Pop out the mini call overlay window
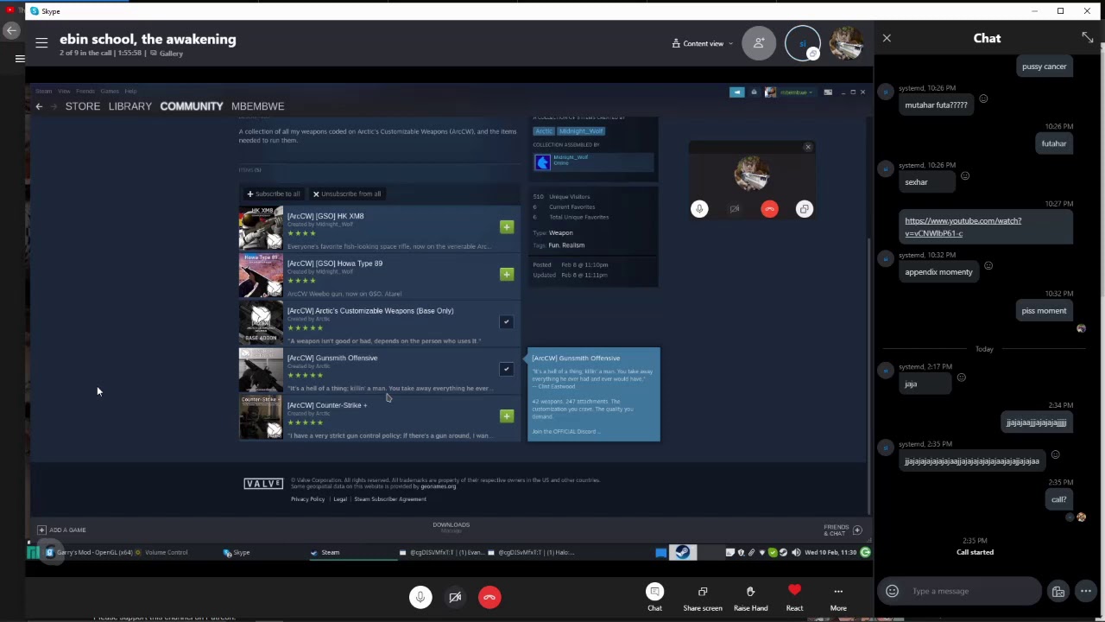The width and height of the screenshot is (1105, 622). tap(804, 209)
